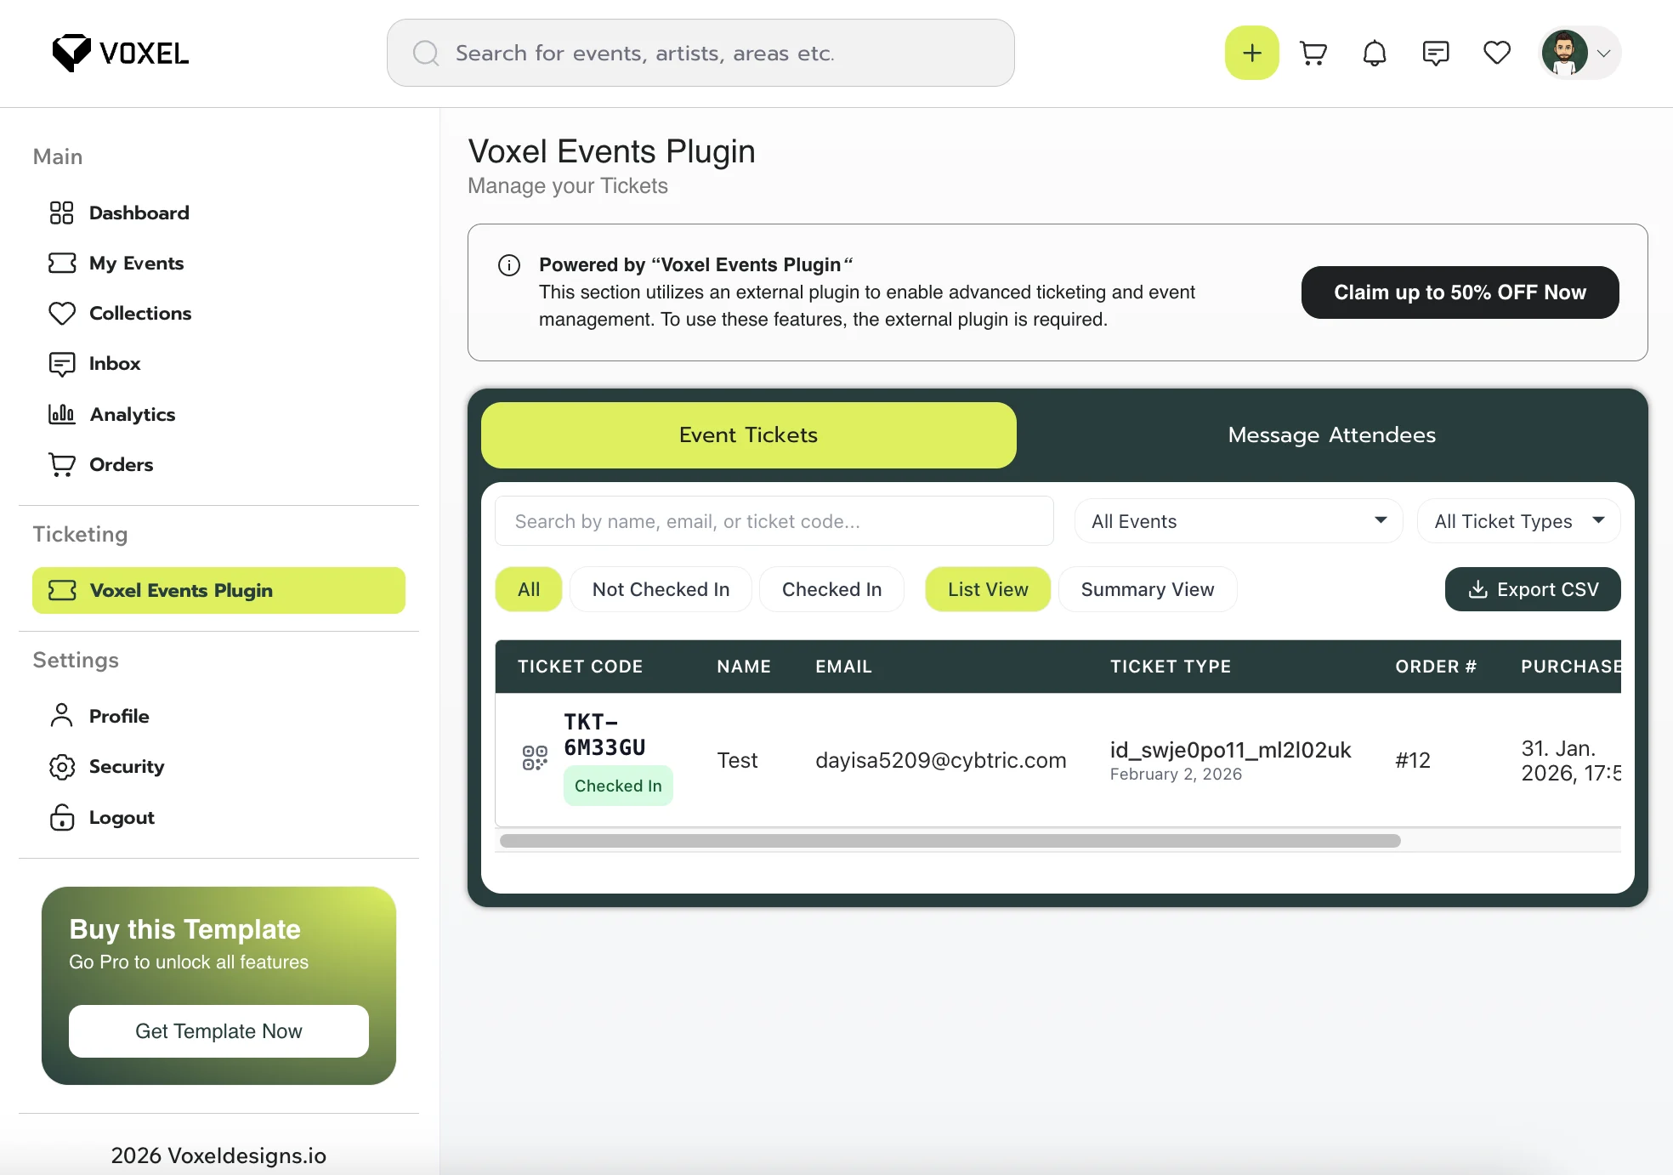The image size is (1673, 1175).
Task: Open notifications bell icon
Action: pyautogui.click(x=1375, y=53)
